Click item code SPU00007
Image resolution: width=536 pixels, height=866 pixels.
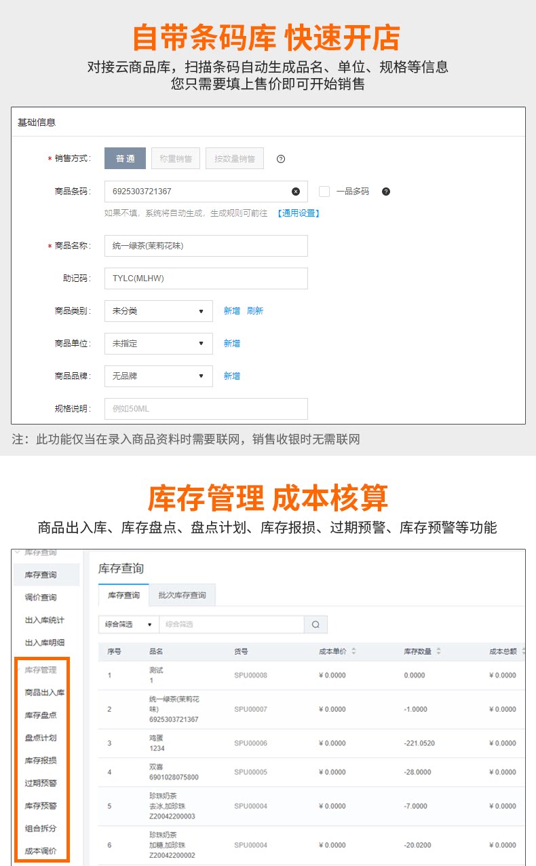(x=251, y=709)
